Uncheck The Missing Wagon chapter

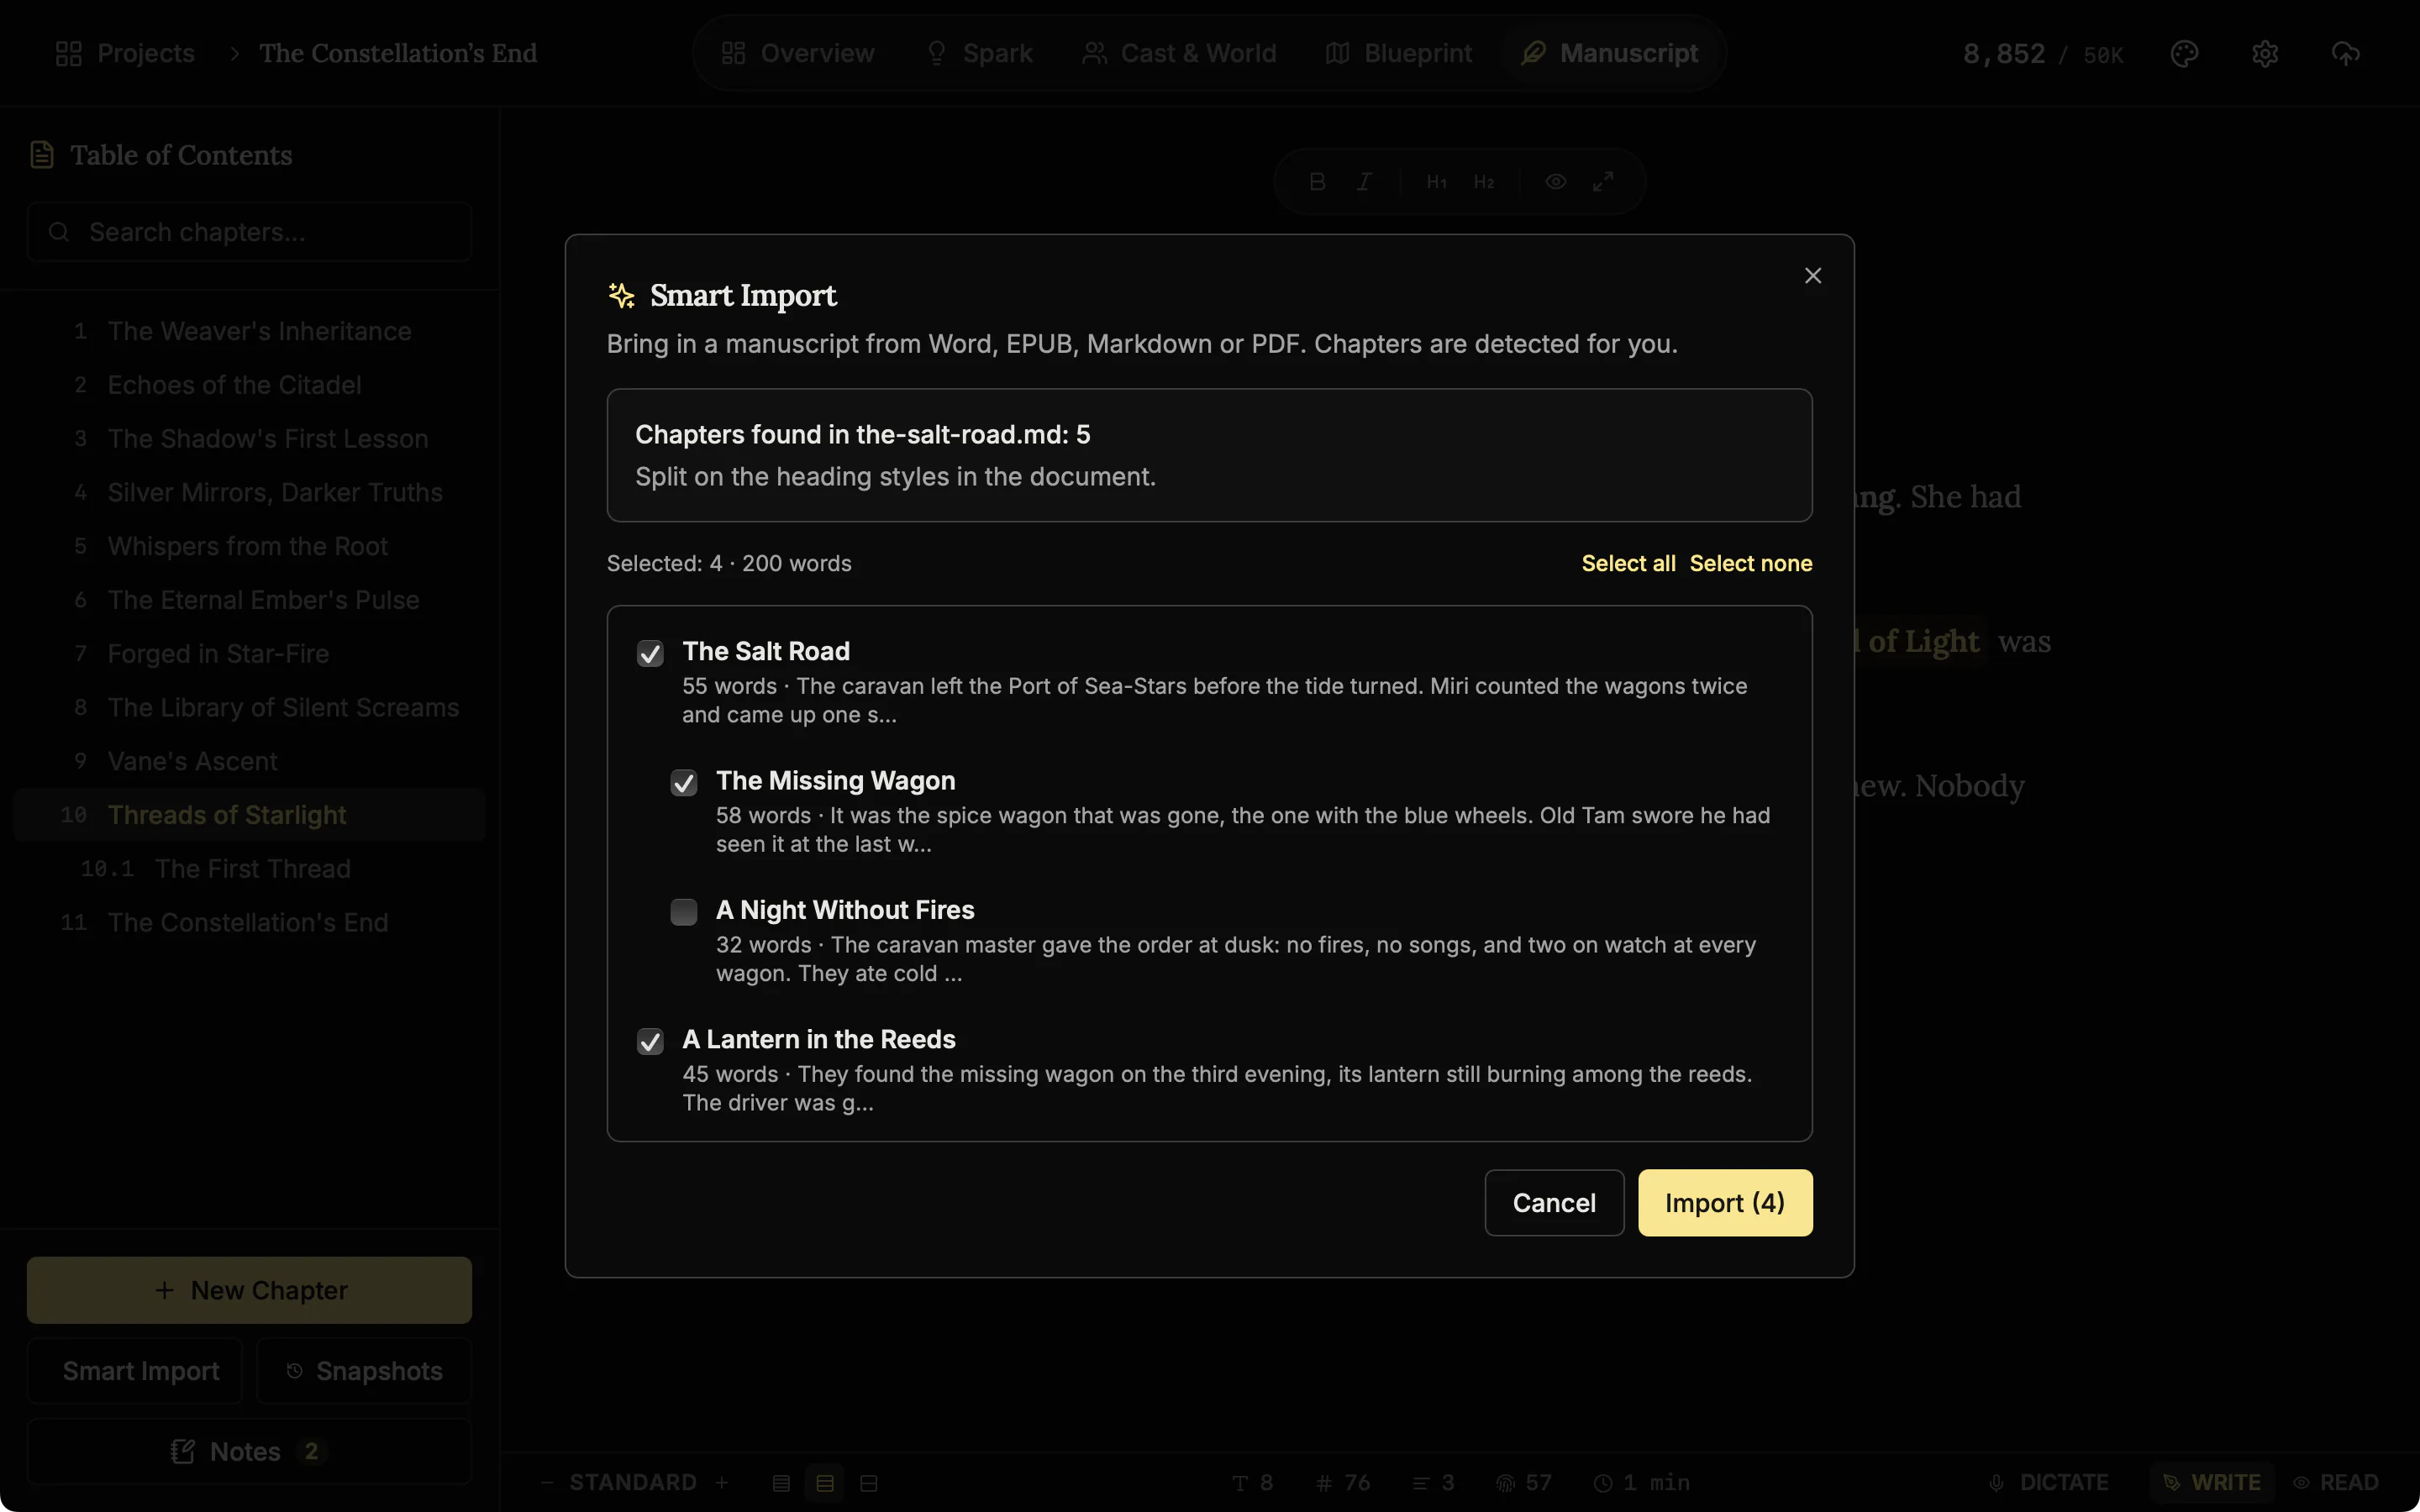coord(684,782)
